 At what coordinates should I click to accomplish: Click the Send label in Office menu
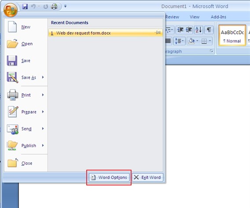click(26, 129)
